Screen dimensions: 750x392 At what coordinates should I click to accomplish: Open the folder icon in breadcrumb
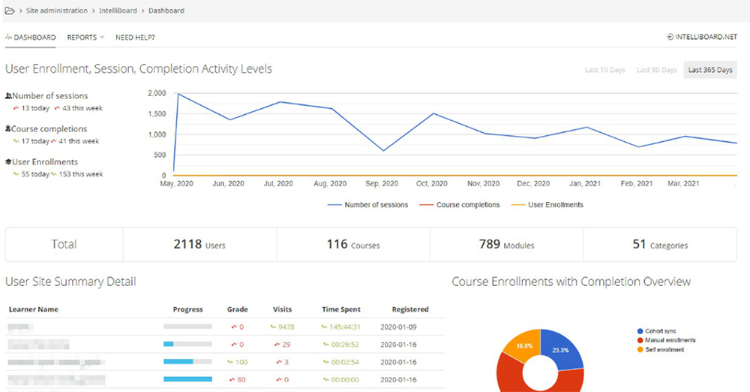[10, 11]
